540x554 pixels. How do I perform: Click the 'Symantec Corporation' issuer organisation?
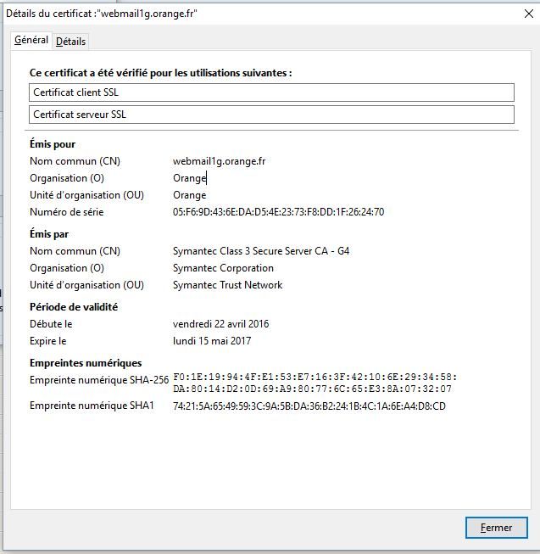[223, 268]
